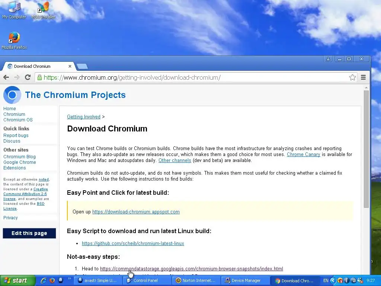
Task: Click the green padlock security icon
Action: (x=39, y=77)
